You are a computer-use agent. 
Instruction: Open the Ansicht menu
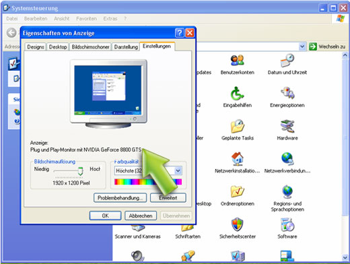click(62, 19)
